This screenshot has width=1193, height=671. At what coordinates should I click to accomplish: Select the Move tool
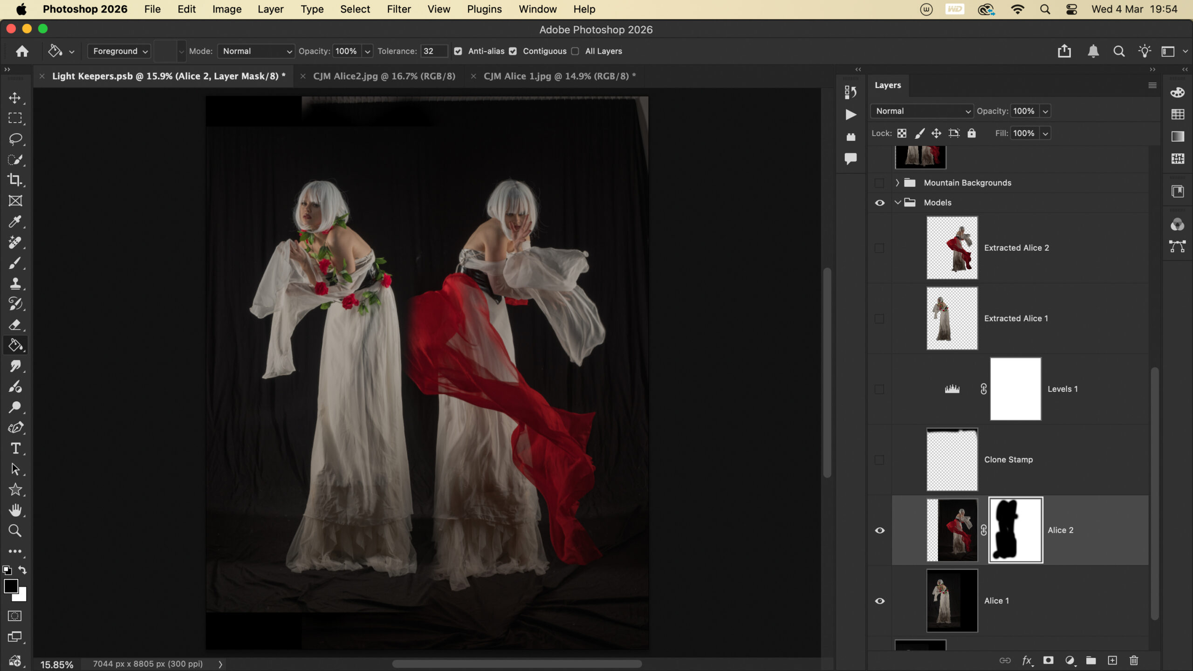(15, 98)
